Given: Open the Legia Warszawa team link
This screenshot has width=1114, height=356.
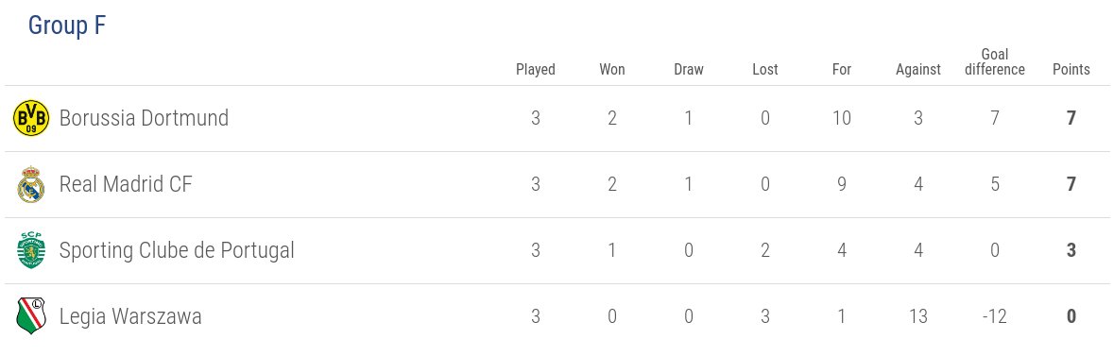Looking at the screenshot, I should [130, 316].
